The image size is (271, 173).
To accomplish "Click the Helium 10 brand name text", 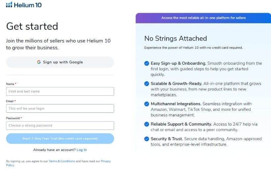I will click(28, 5).
